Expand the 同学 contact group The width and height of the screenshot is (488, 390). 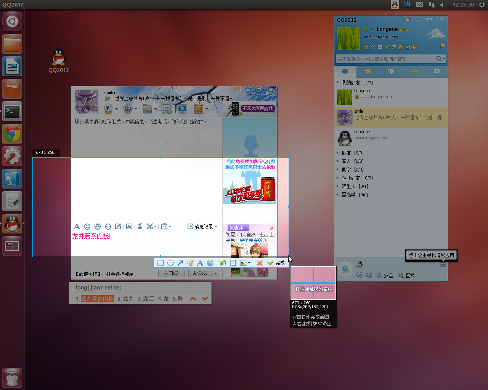click(338, 169)
